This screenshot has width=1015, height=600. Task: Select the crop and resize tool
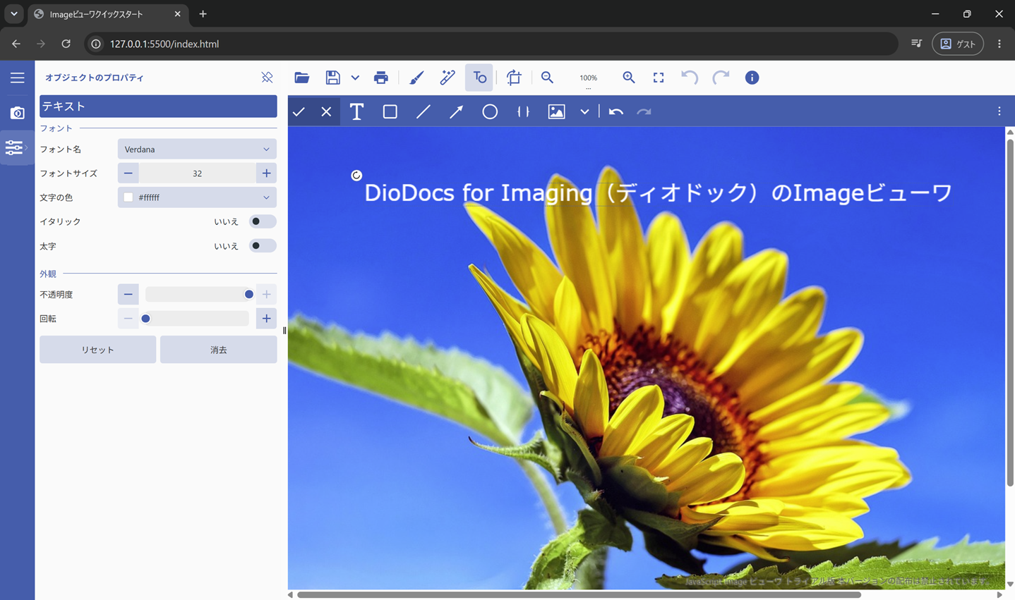(x=514, y=78)
